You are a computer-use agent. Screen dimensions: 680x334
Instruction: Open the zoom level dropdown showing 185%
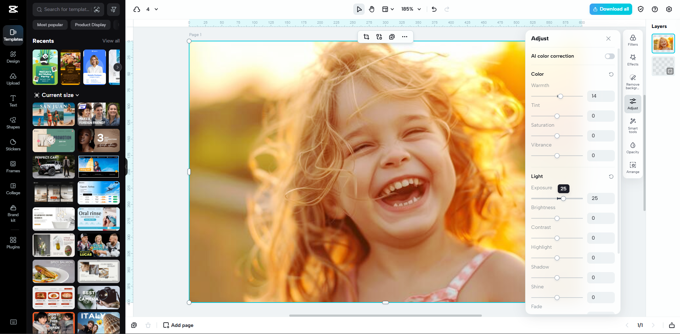[411, 9]
